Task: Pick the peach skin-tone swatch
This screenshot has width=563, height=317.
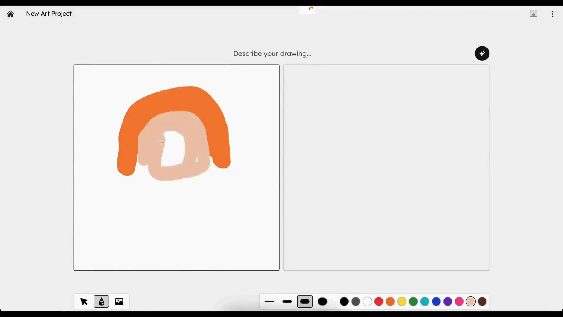Action: [471, 302]
